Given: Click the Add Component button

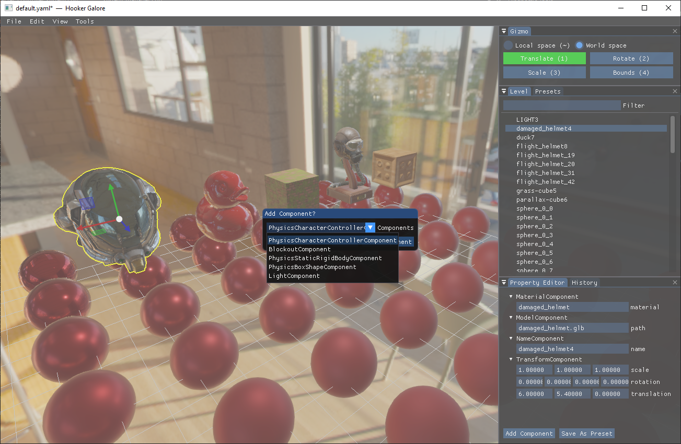Looking at the screenshot, I should (x=529, y=434).
